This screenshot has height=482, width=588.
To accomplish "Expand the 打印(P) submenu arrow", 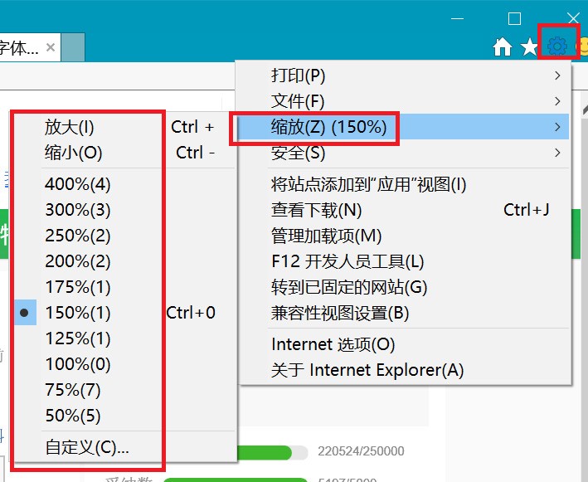I will click(x=557, y=75).
